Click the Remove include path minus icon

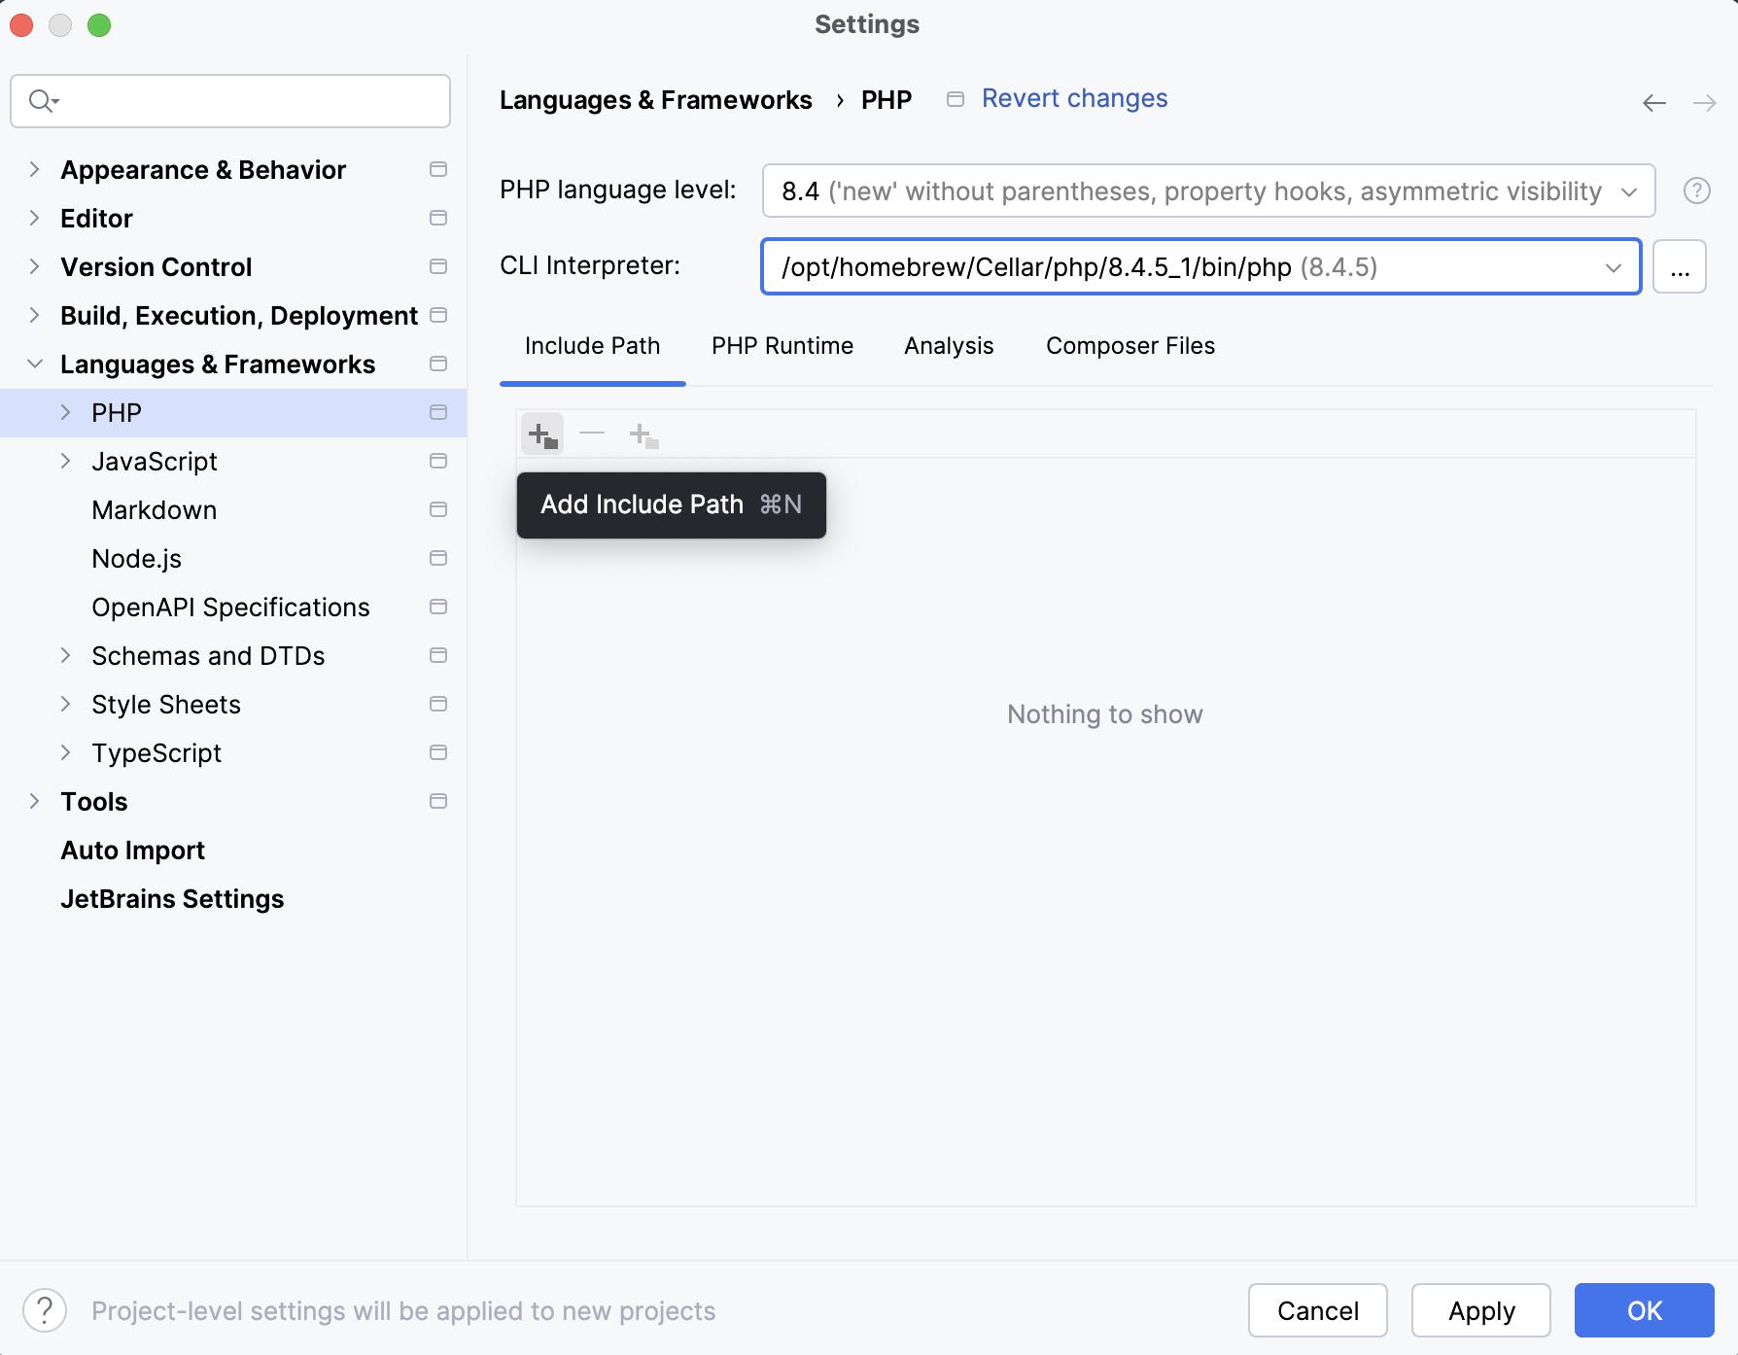click(x=592, y=434)
